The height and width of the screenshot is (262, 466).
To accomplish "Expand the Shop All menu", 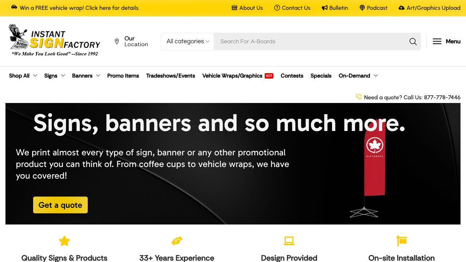I will coord(23,76).
